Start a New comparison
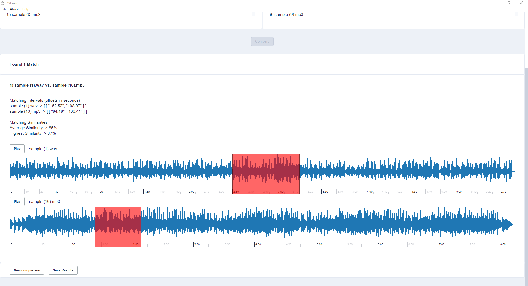The image size is (528, 286). pyautogui.click(x=27, y=270)
